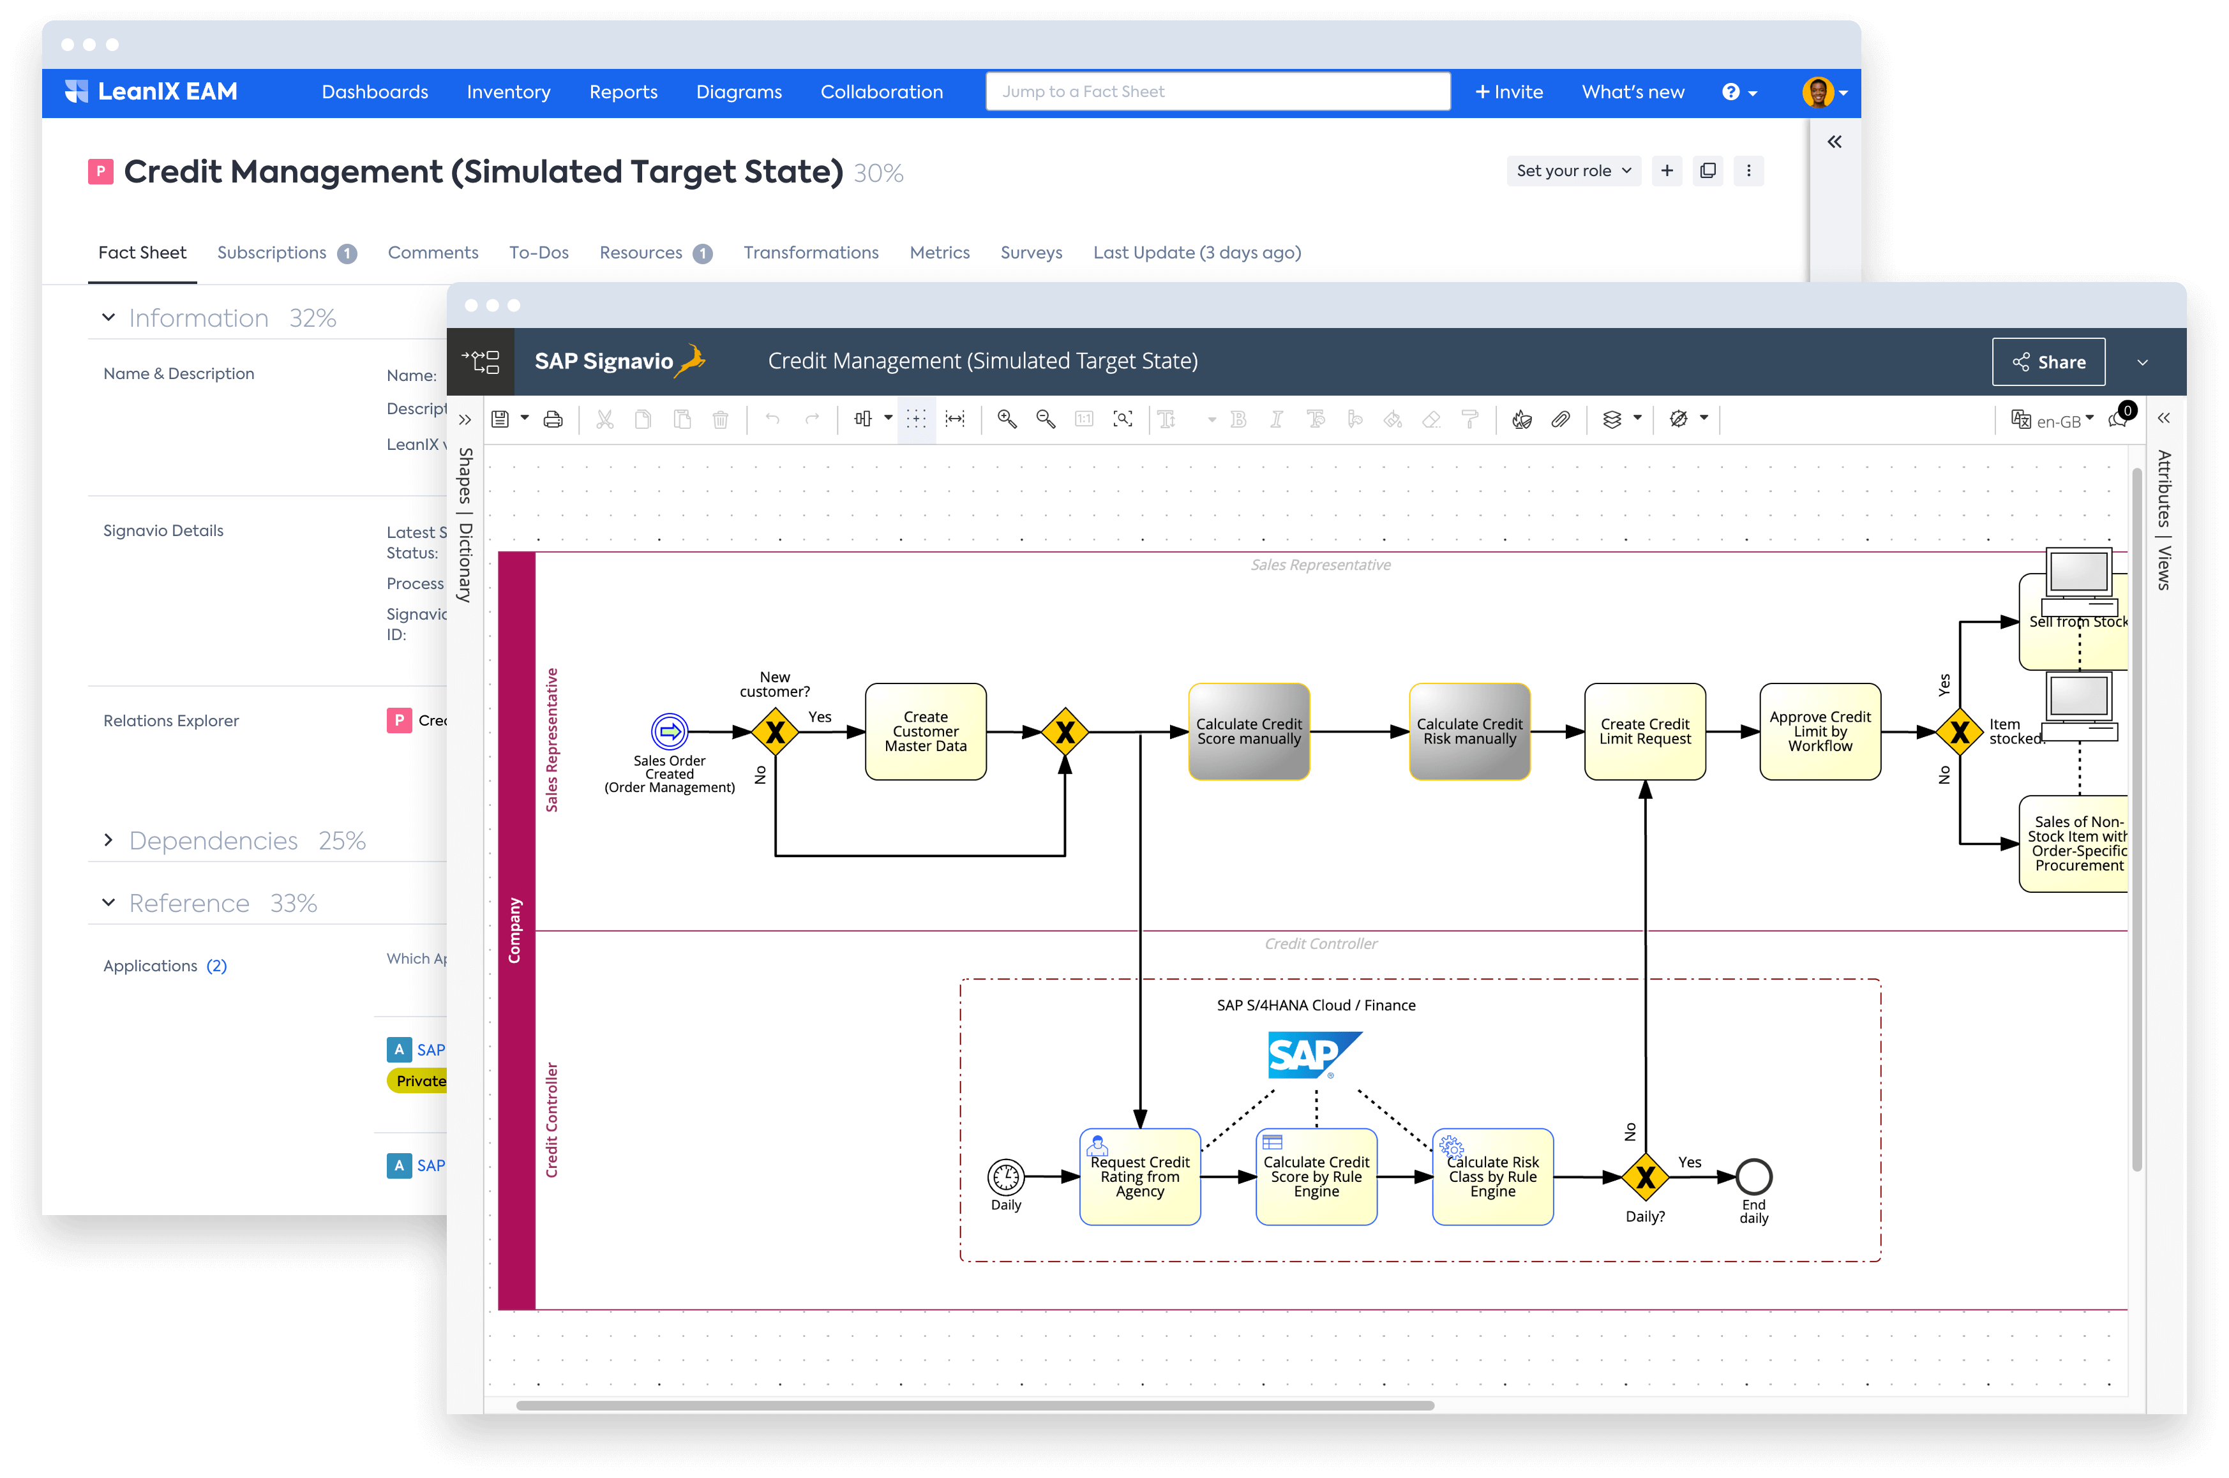Collapse the Attributes | Views side panel
This screenshot has width=2229, height=1478.
point(2165,419)
